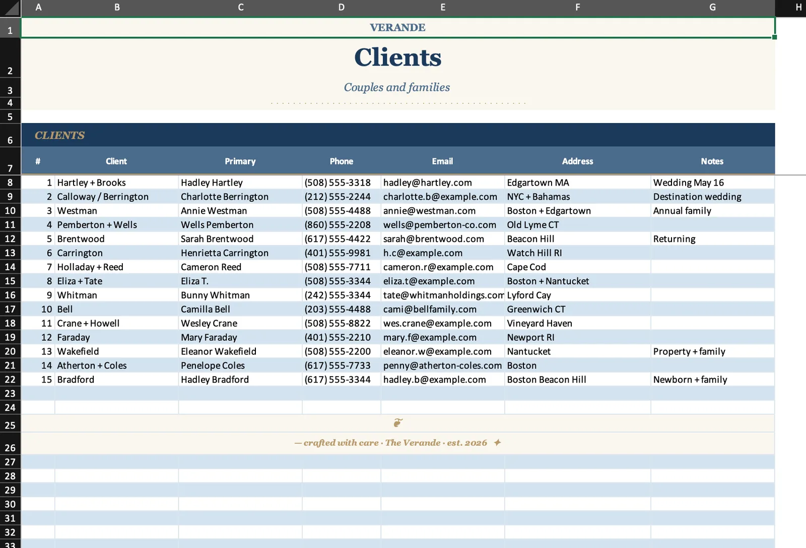Image resolution: width=806 pixels, height=548 pixels.
Task: Select column C header
Action: coord(240,8)
